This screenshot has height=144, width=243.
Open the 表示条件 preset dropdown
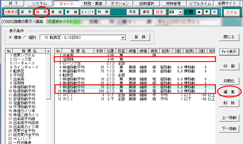pyautogui.click(x=123, y=37)
